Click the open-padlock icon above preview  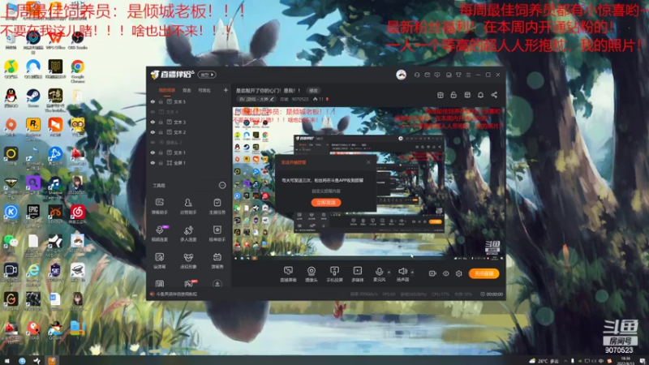pos(453,95)
